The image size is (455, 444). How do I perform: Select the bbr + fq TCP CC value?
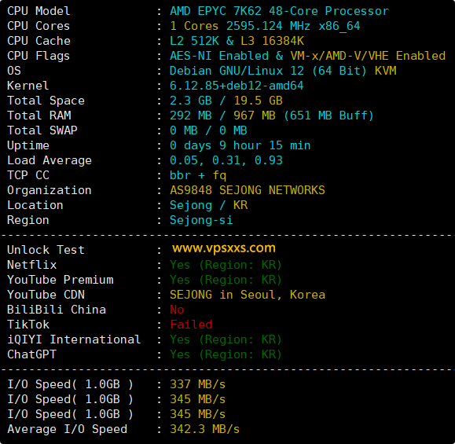point(198,175)
